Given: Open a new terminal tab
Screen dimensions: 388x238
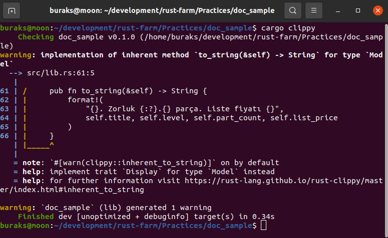Looking at the screenshot, I should point(12,10).
